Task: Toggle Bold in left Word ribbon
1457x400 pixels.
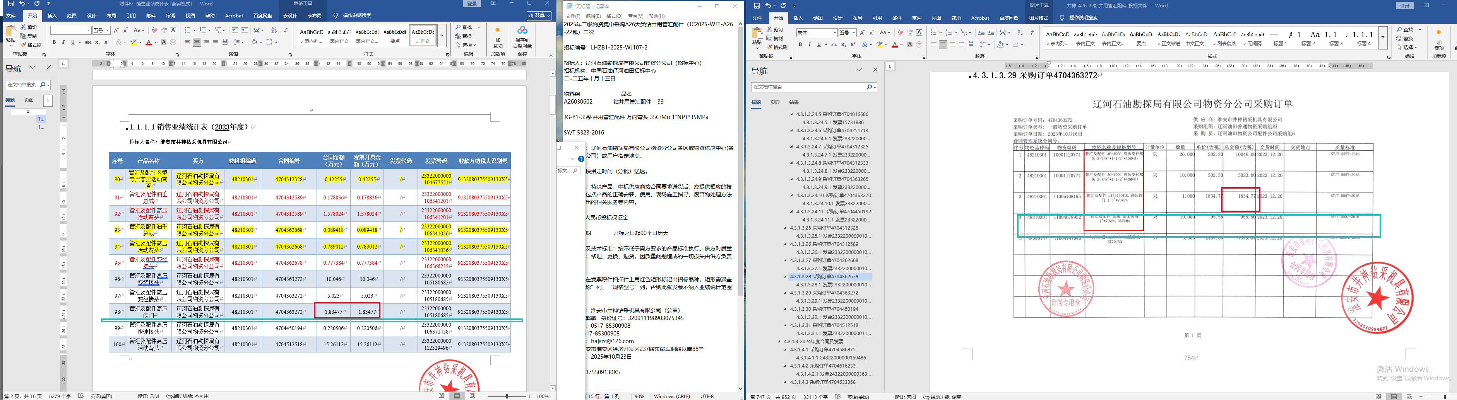Action: (x=54, y=43)
